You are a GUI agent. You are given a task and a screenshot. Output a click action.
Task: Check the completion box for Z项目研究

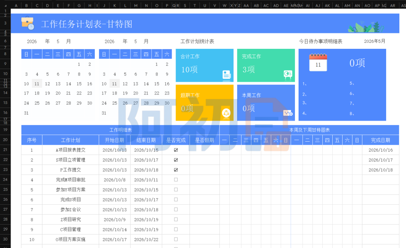pos(176,219)
